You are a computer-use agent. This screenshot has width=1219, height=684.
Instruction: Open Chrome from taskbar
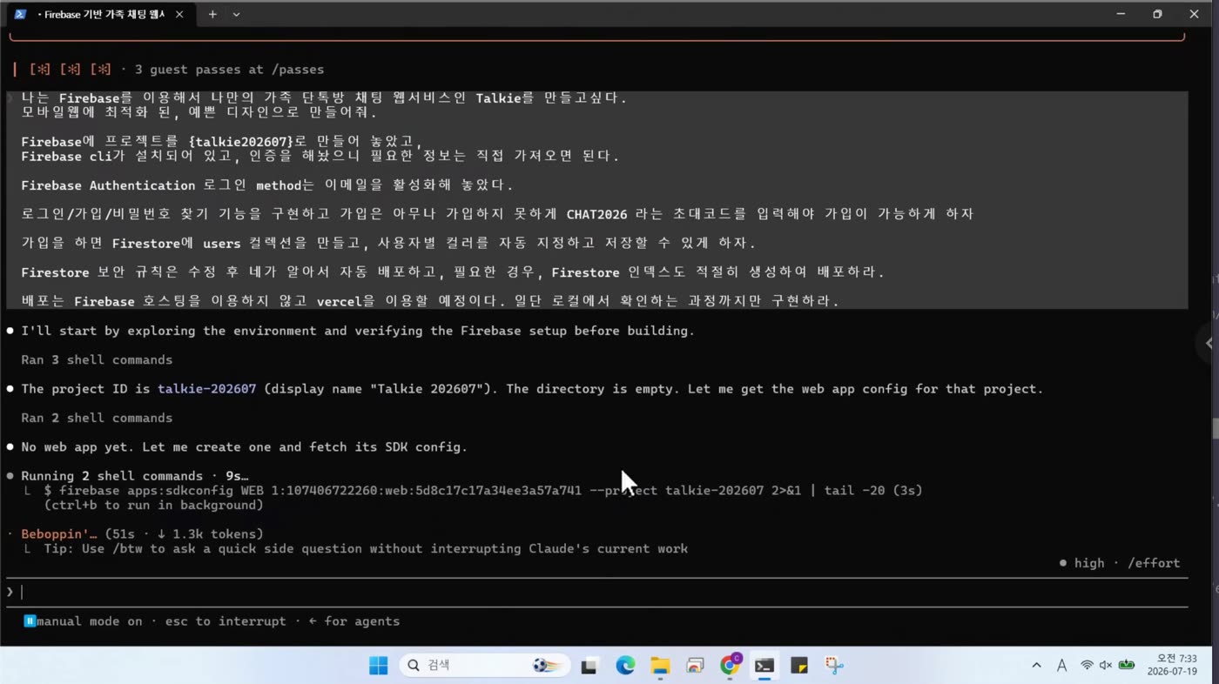point(730,666)
